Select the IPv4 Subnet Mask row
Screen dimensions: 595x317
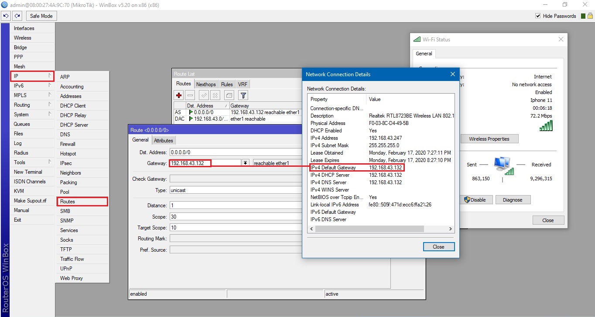(x=381, y=145)
